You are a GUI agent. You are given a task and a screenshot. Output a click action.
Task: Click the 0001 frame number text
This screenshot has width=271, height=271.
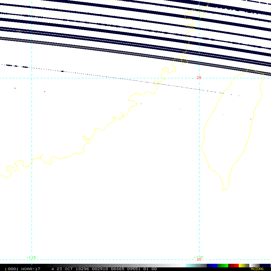coord(13,269)
